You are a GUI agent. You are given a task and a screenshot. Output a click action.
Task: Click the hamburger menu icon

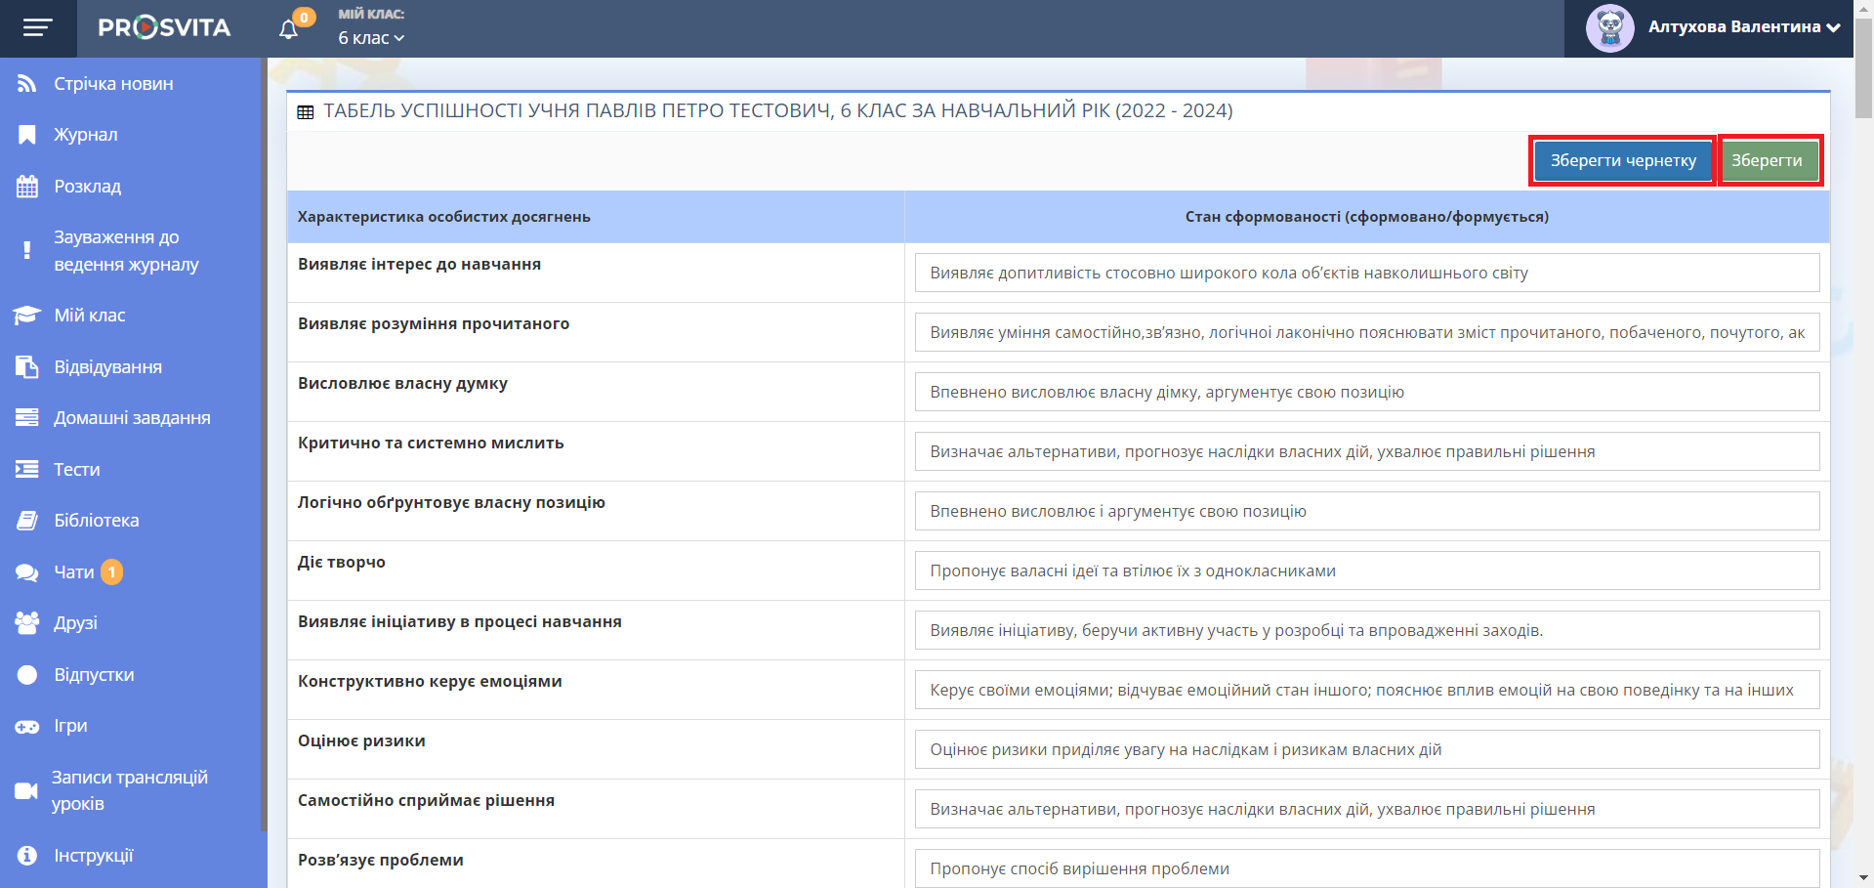tap(37, 28)
